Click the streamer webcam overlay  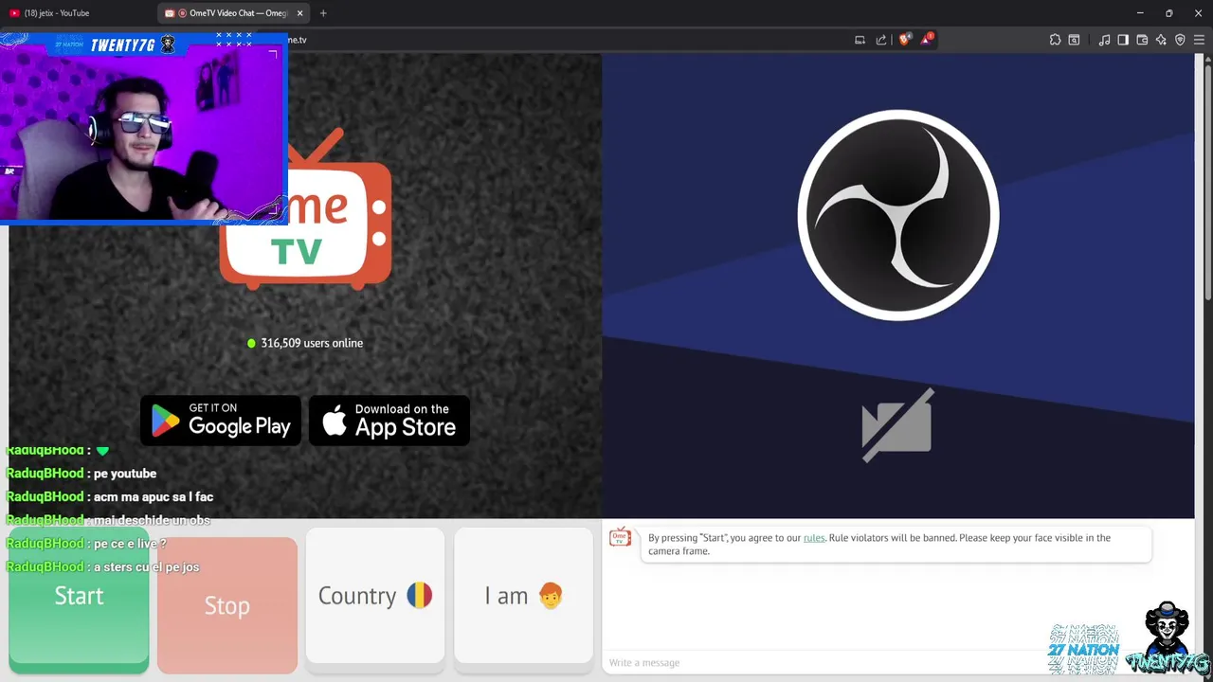[x=143, y=128]
